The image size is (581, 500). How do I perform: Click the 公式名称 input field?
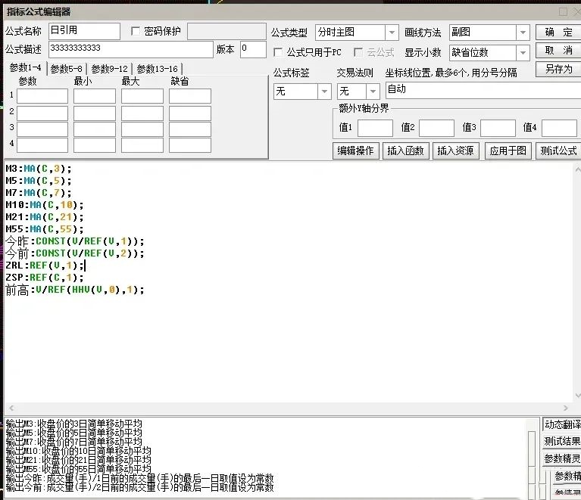pos(83,31)
